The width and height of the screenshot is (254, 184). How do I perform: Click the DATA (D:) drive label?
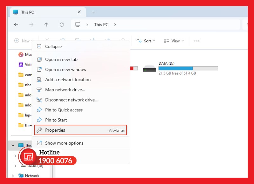pyautogui.click(x=166, y=63)
